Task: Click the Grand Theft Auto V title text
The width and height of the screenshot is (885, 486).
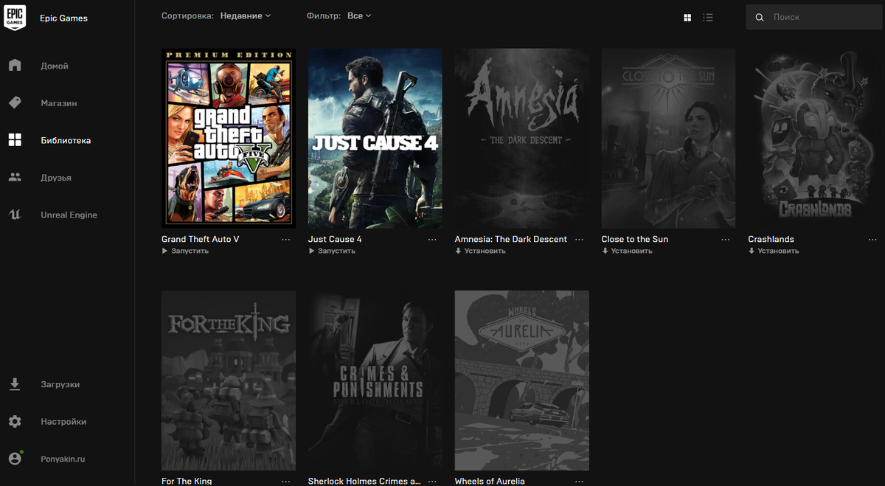Action: [201, 239]
